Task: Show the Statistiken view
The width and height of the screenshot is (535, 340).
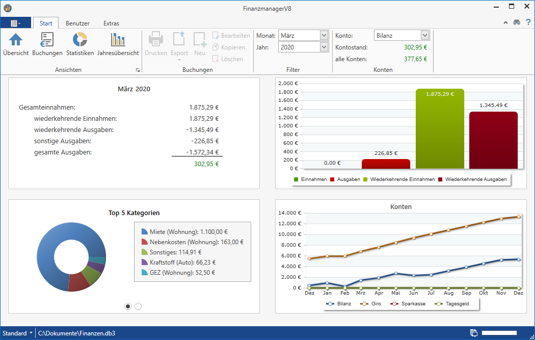Action: [80, 44]
